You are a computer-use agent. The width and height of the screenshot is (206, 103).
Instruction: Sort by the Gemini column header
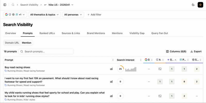coord(172,60)
